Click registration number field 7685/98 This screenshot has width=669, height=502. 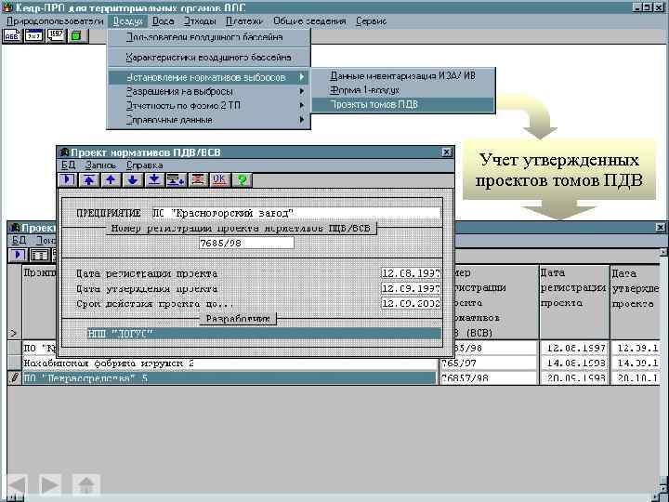tap(246, 244)
